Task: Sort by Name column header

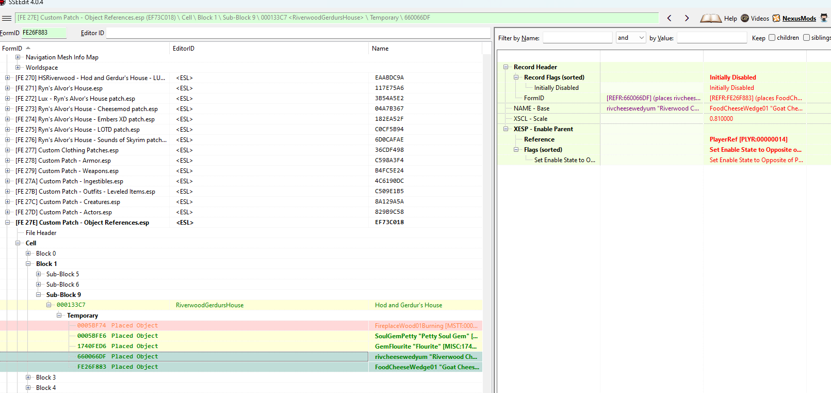Action: tap(426, 49)
